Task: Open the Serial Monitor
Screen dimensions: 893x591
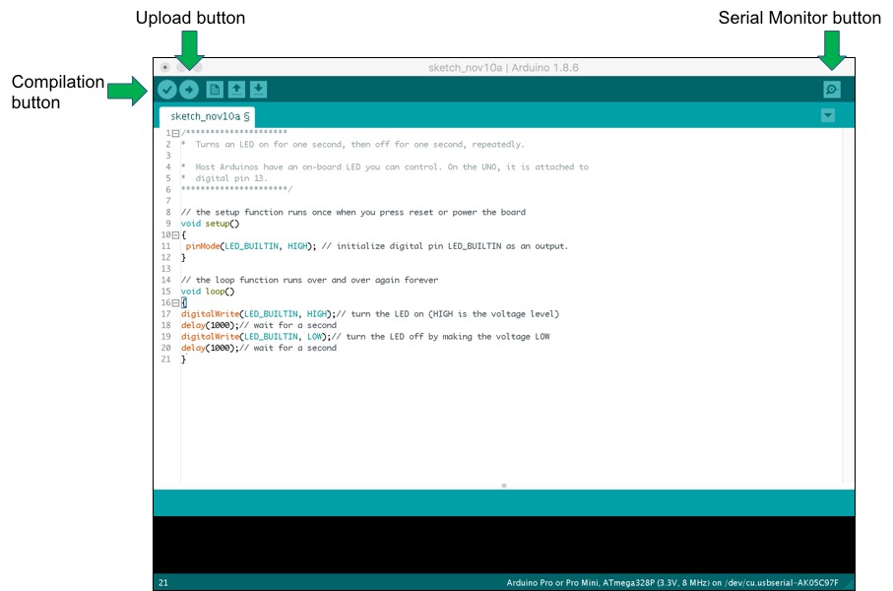Action: coord(832,89)
